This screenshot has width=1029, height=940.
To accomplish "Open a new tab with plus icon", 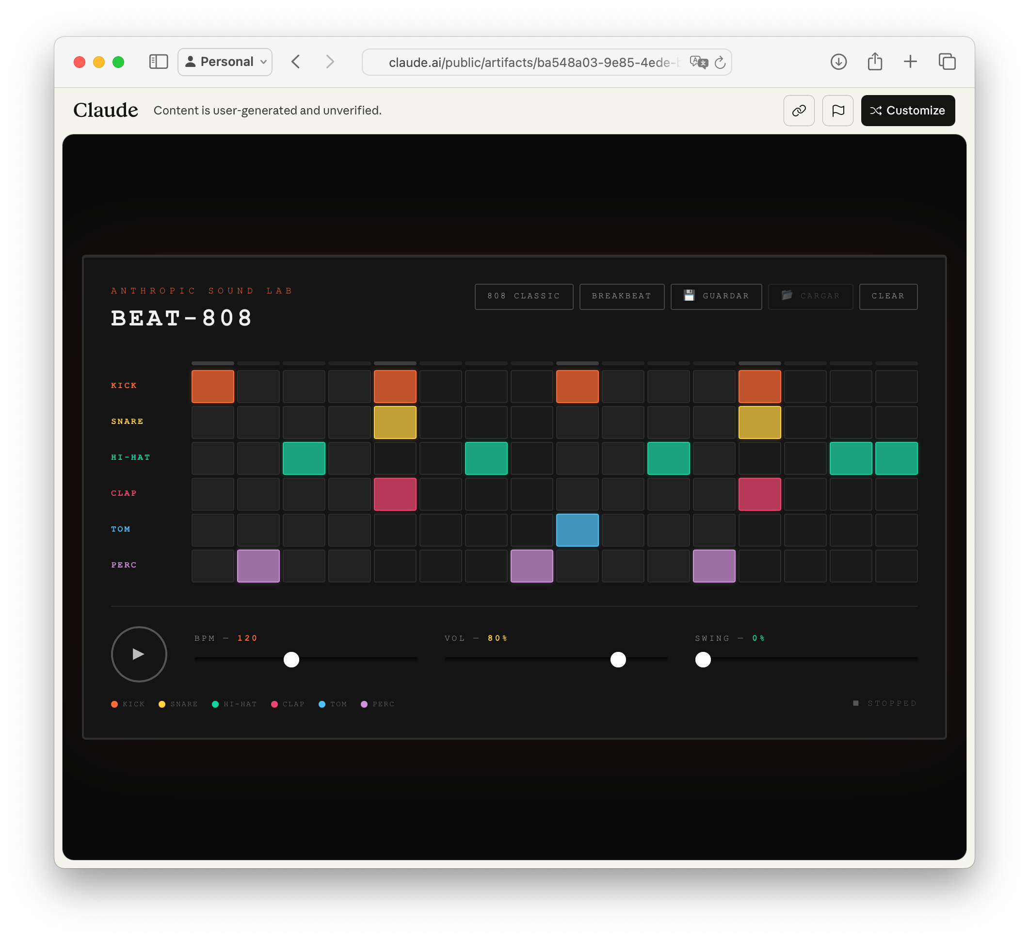I will pyautogui.click(x=910, y=62).
